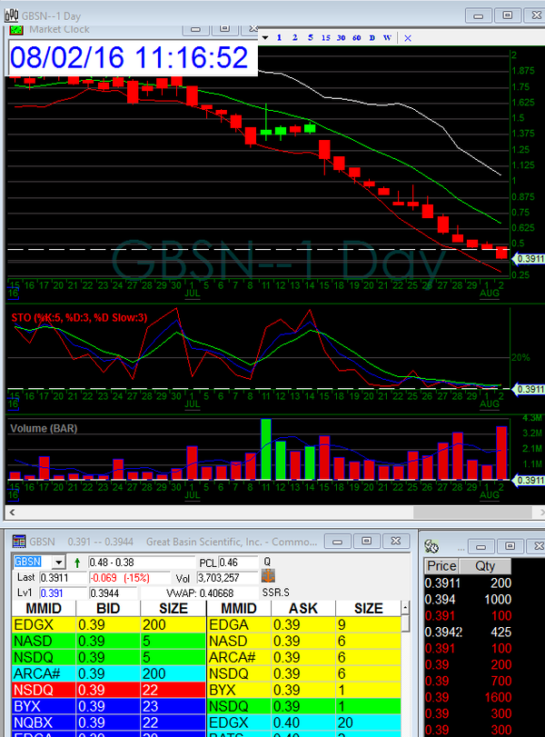Click the green up-arrow tick indicator
The image size is (545, 737).
(x=75, y=562)
